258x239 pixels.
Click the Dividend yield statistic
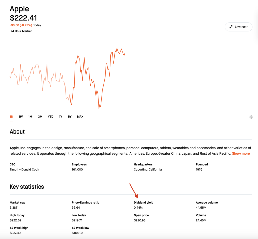tap(143, 203)
